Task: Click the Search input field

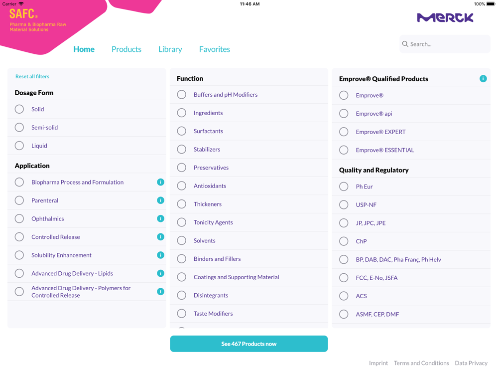Action: 445,44
